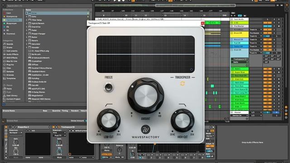
Task: Toggle the Bass Mono button
Action: (107, 154)
